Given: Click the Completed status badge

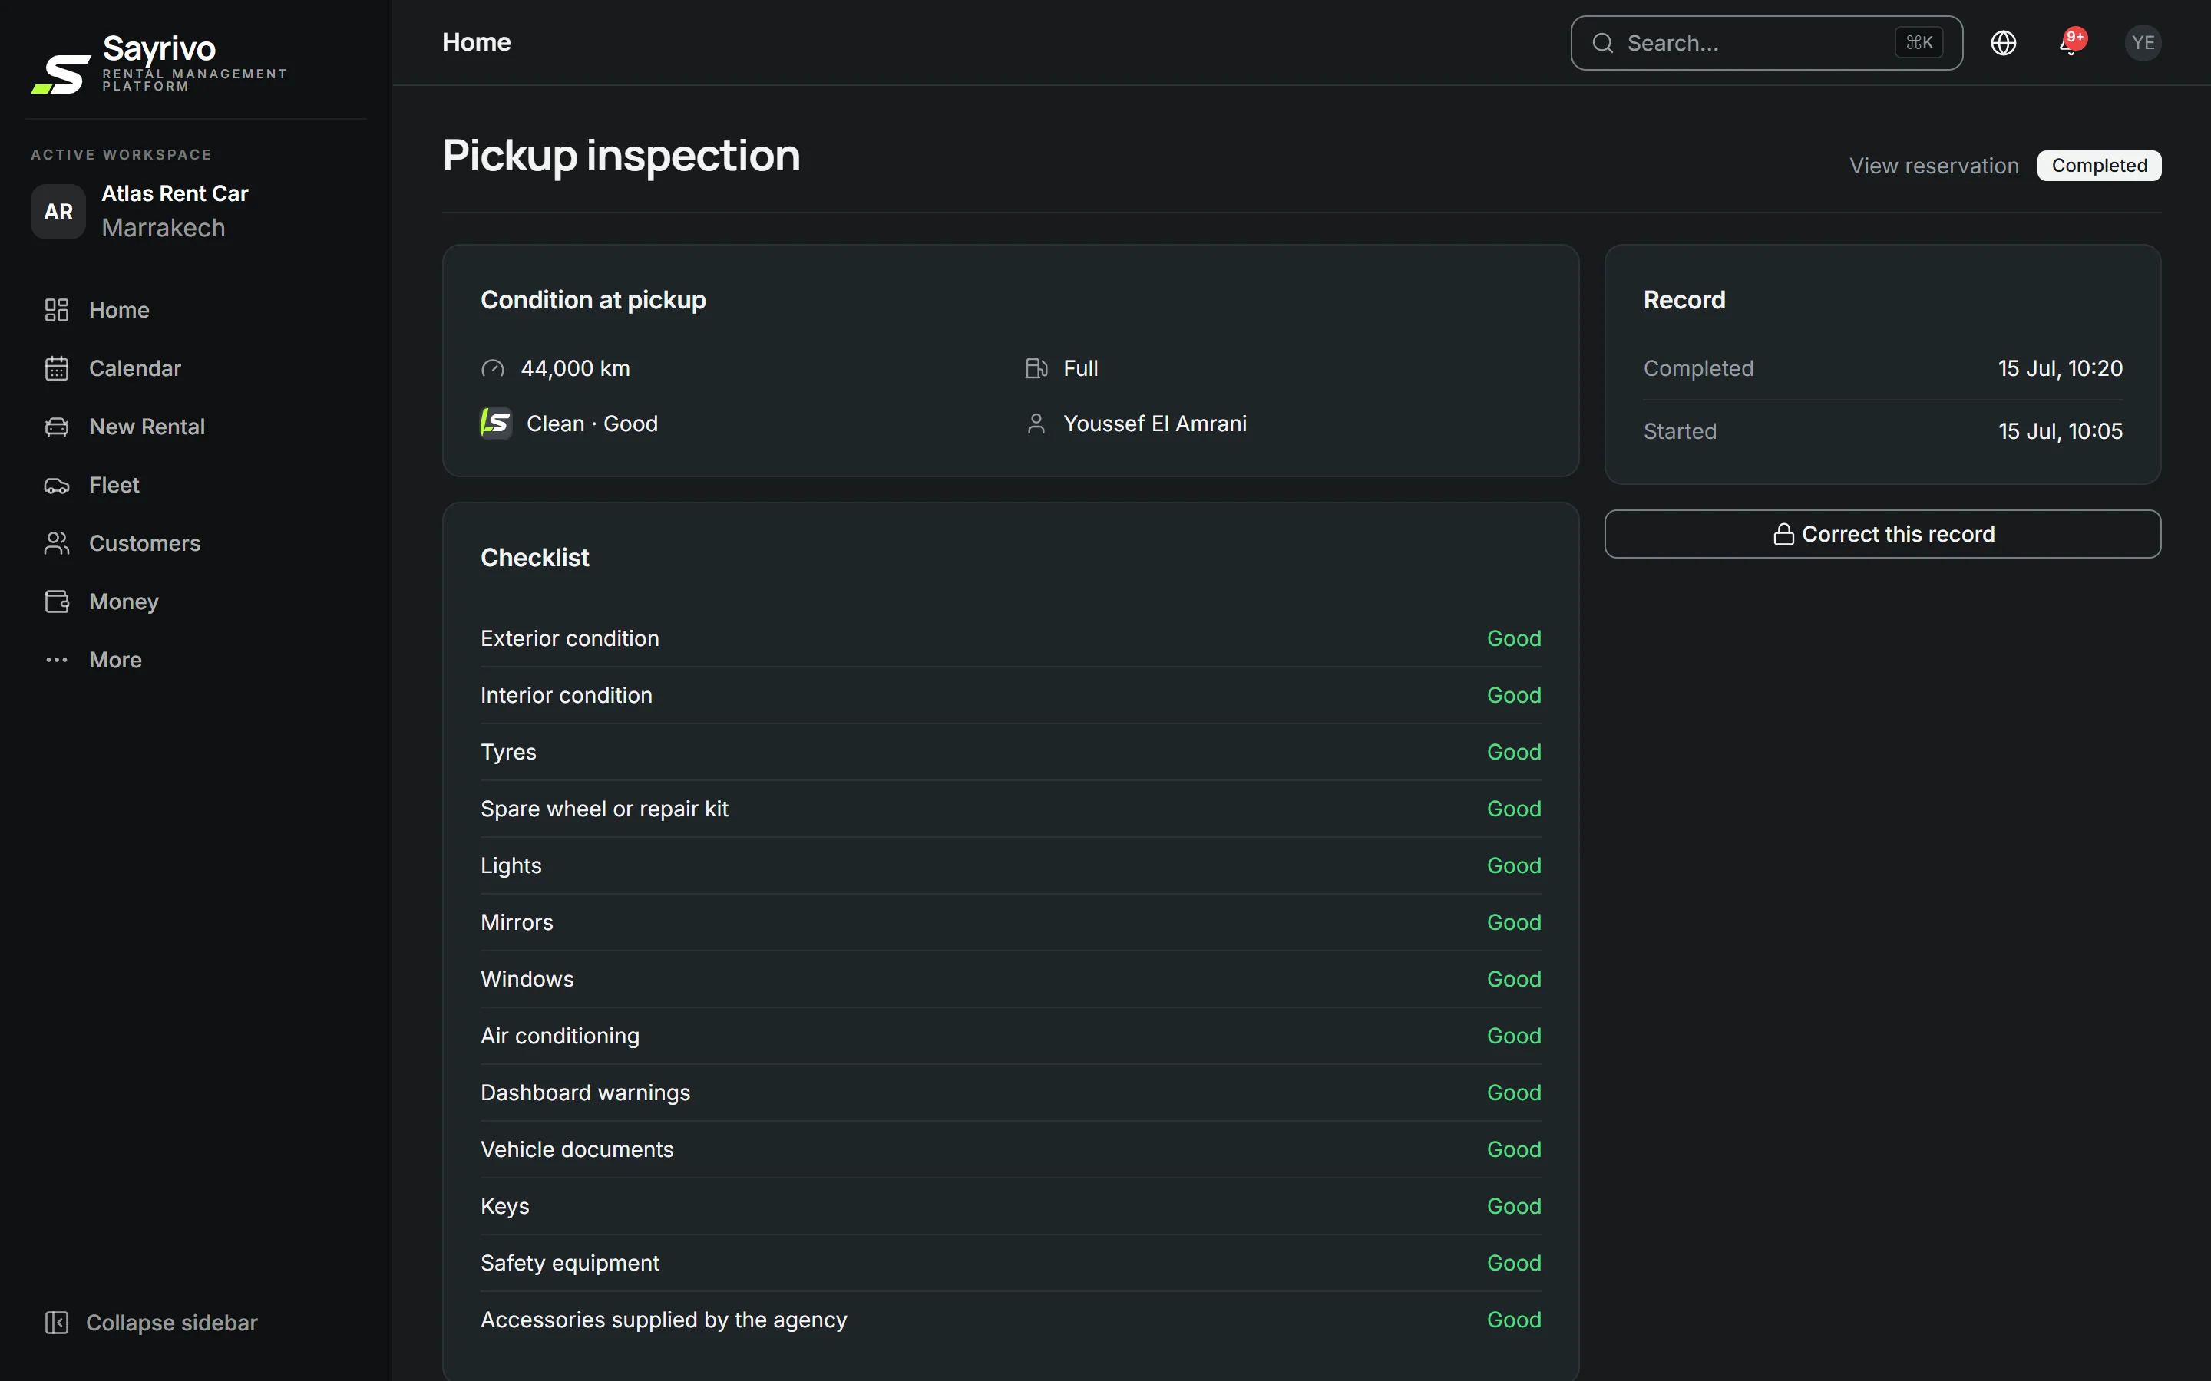Looking at the screenshot, I should [x=2099, y=165].
